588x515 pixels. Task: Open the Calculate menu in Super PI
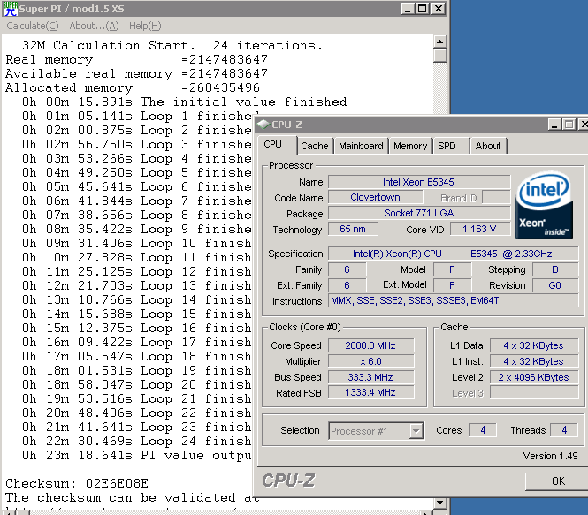click(33, 26)
